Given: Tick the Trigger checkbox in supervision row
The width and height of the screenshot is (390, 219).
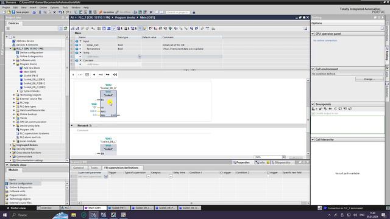Looking at the screenshot, I should (x=110, y=176).
